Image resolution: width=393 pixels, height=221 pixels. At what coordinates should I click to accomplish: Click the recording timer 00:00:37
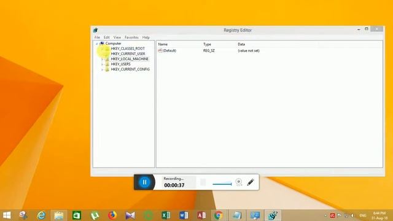174,185
